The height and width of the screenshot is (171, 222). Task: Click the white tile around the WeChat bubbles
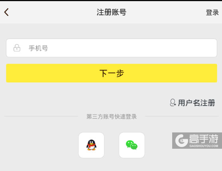pos(132,145)
